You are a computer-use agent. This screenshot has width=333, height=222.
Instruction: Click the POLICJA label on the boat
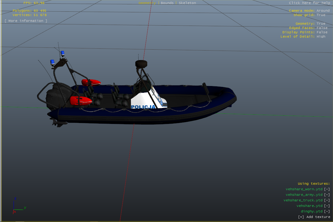click(x=144, y=107)
